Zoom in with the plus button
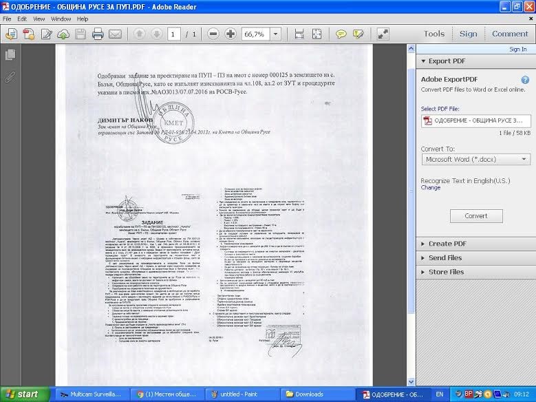The image size is (536, 402). 231,34
